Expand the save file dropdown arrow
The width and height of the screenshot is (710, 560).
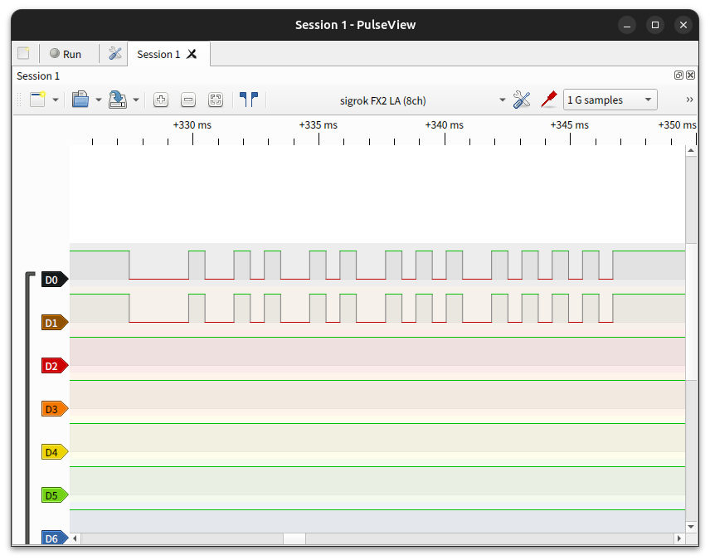click(136, 100)
